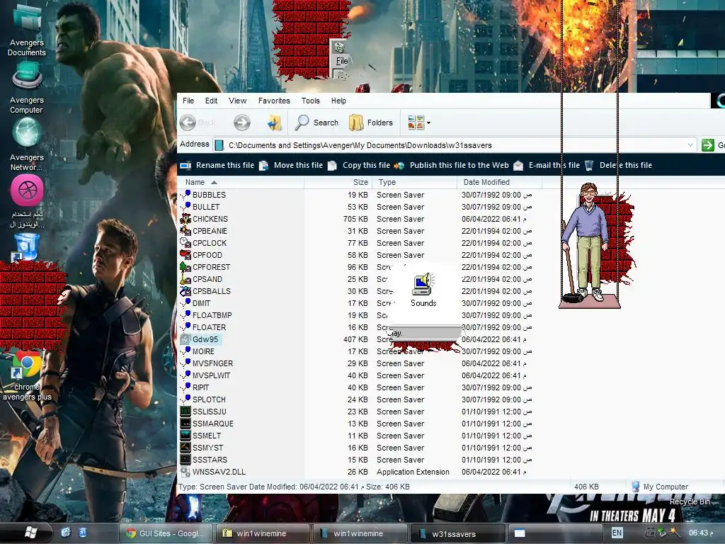Click Move this file
The width and height of the screenshot is (725, 544).
coord(291,165)
